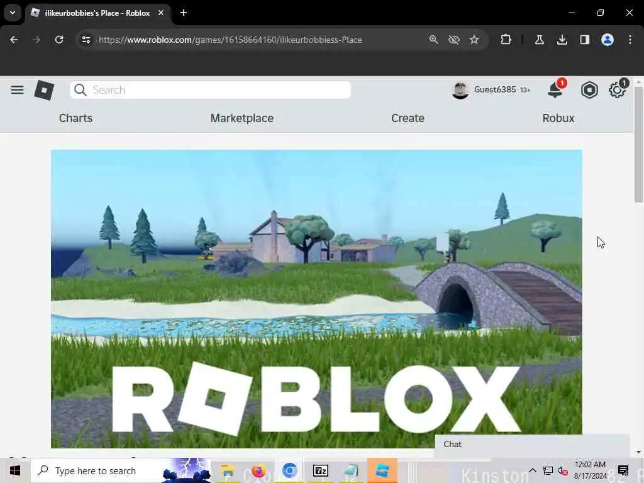Screen dimensions: 644x483
Task: Open the tab search dropdown arrow
Action: [13, 13]
